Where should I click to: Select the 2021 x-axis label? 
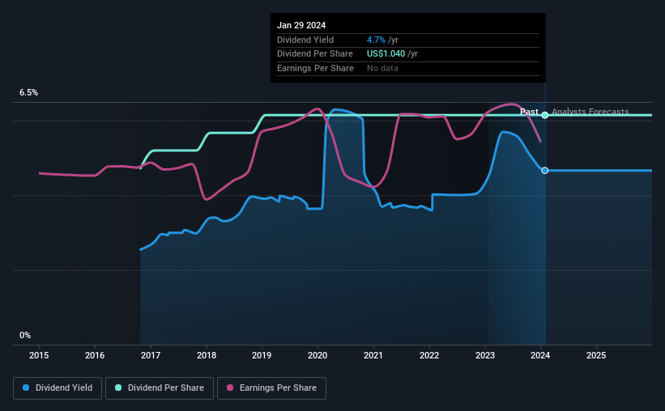point(373,355)
